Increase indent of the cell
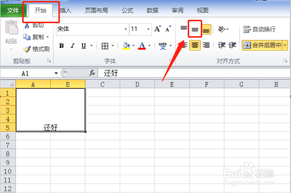 [x=232, y=45]
